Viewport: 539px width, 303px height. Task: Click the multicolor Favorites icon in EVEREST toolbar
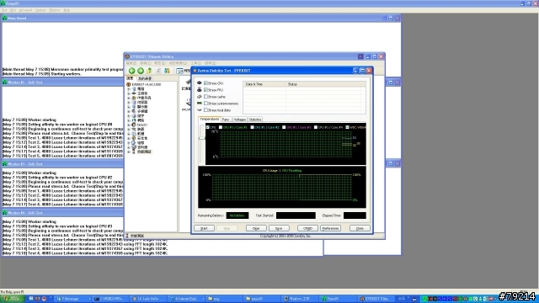coord(167,71)
